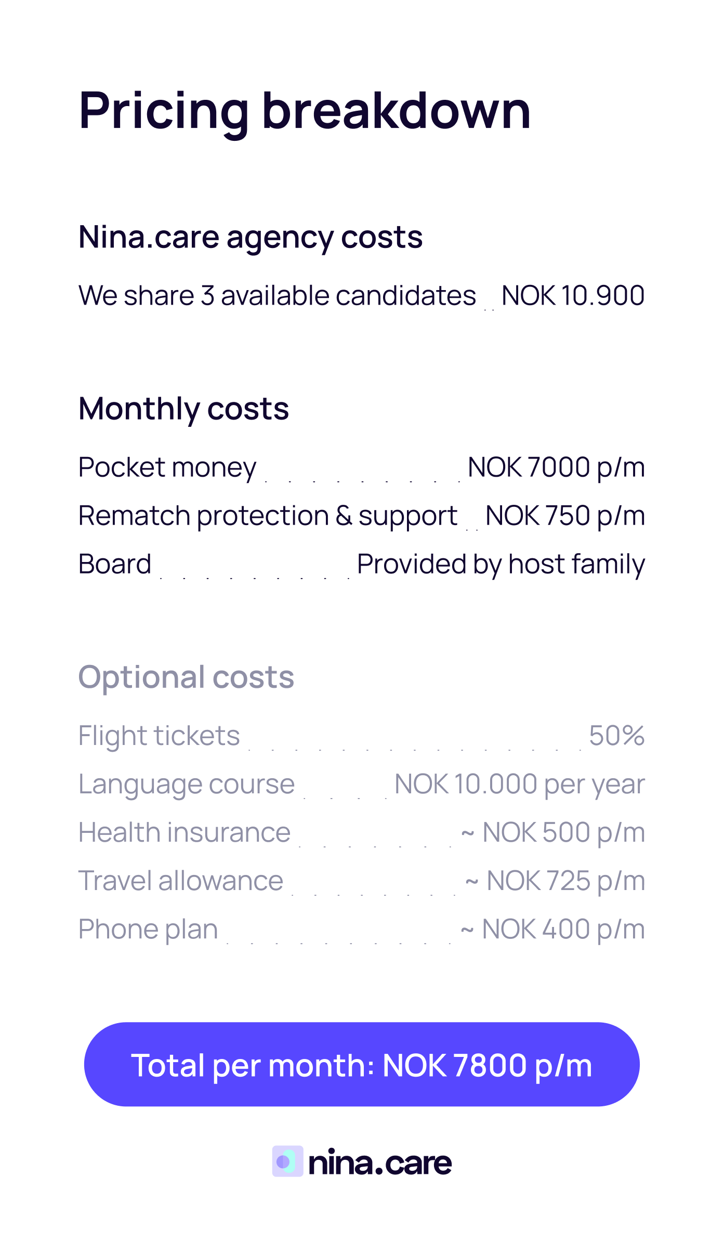The image size is (724, 1255).
Task: Click the Language course label
Action: 187,784
